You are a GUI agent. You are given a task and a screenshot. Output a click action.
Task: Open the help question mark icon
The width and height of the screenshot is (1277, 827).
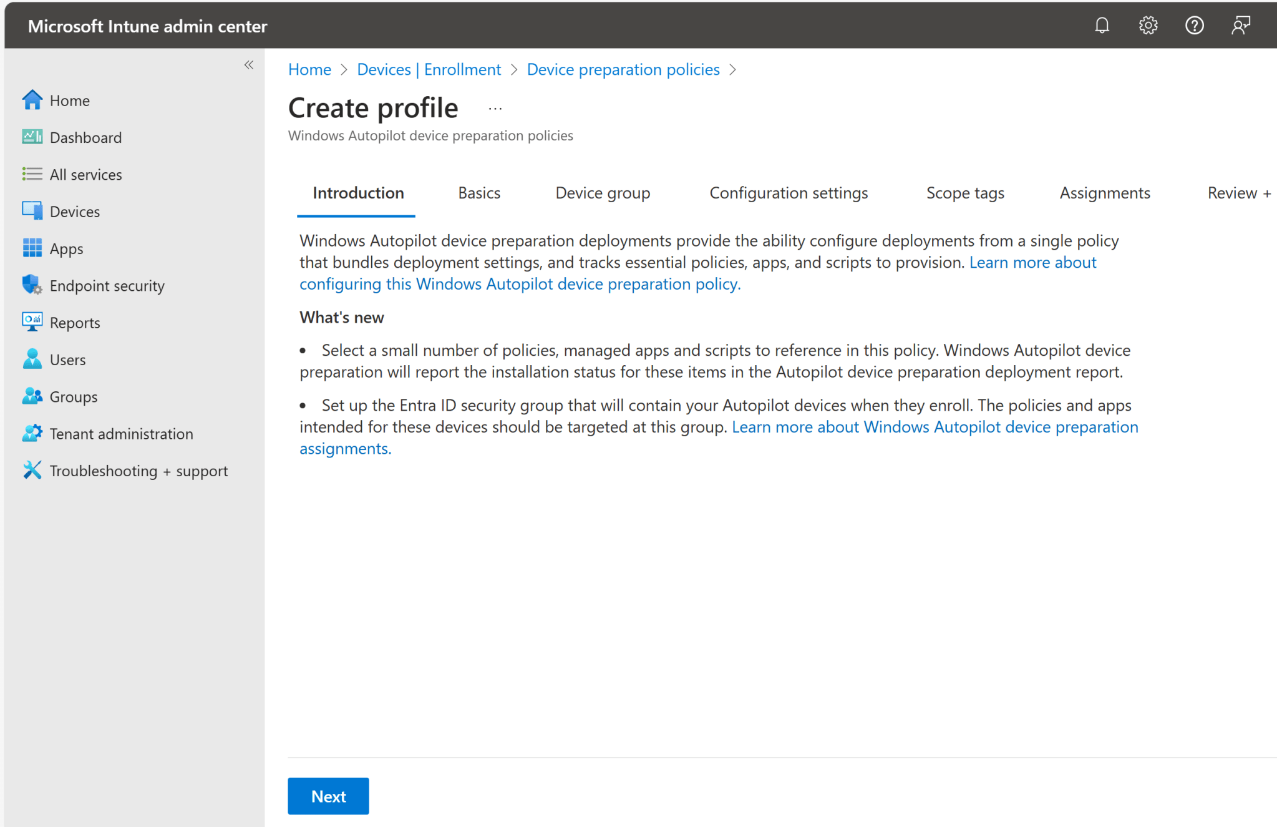coord(1194,25)
